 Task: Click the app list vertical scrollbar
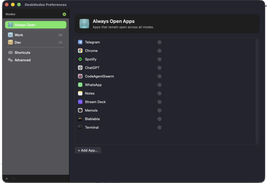coord(257,91)
